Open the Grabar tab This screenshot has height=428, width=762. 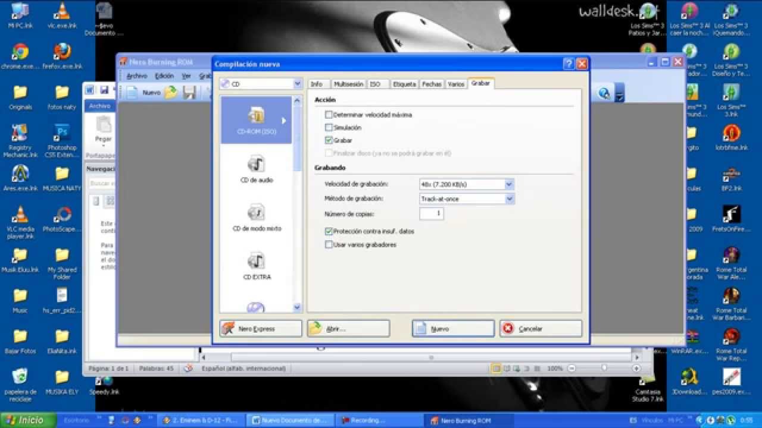(x=480, y=84)
